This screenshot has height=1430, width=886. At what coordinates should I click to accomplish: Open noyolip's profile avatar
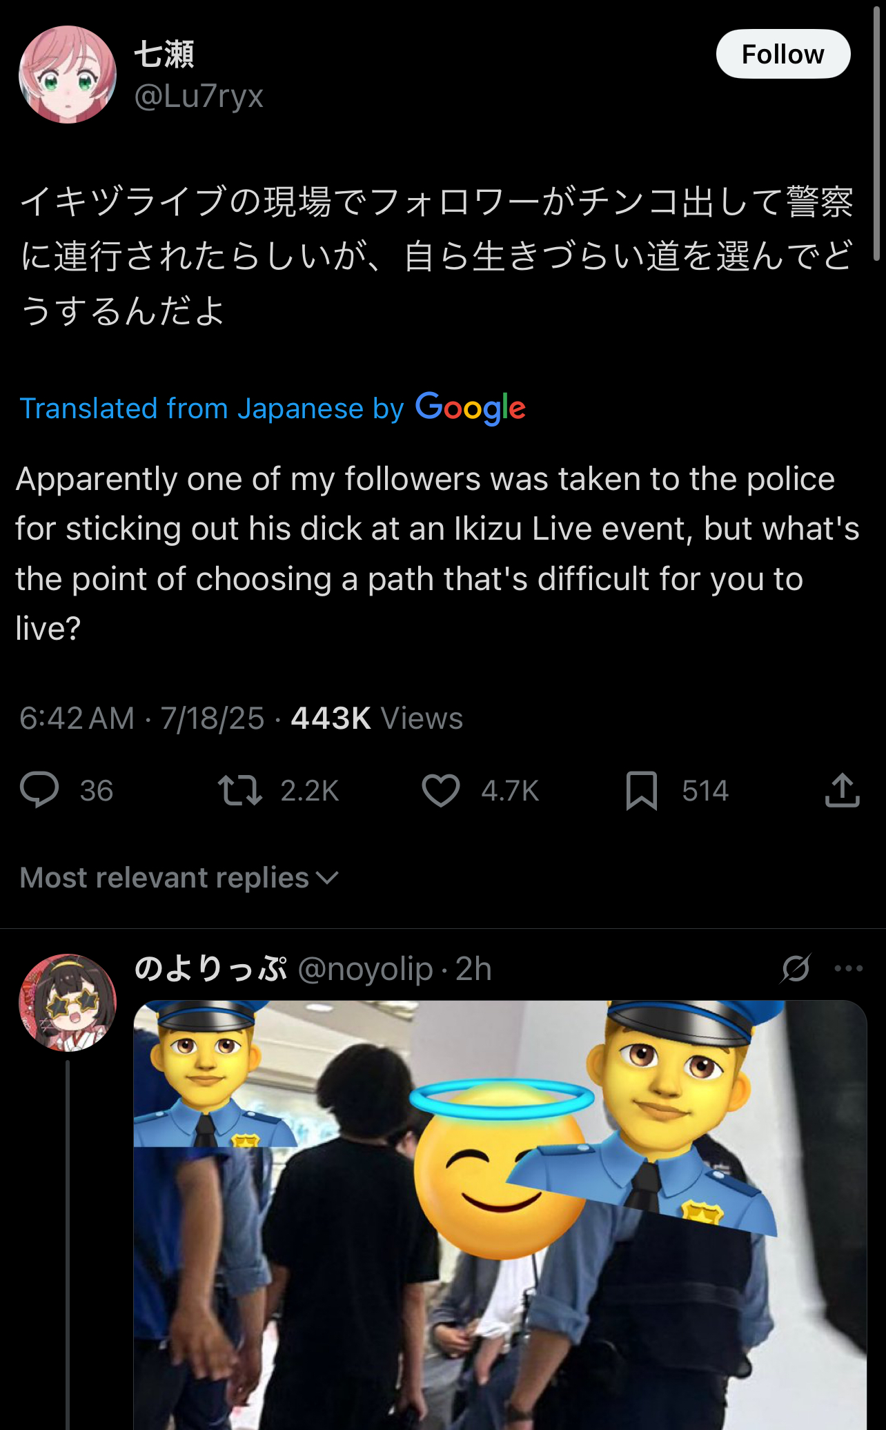pyautogui.click(x=68, y=1002)
